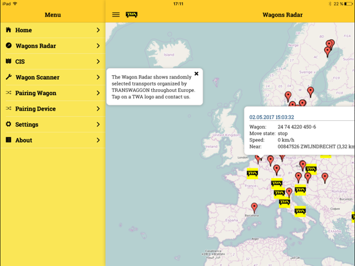Open Wagons Radar menu item
This screenshot has height=266, width=355.
click(x=53, y=46)
